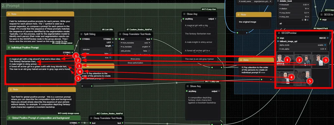The image size is (334, 125).
Task: Click the Split String LIST output port
Action: point(113,43)
